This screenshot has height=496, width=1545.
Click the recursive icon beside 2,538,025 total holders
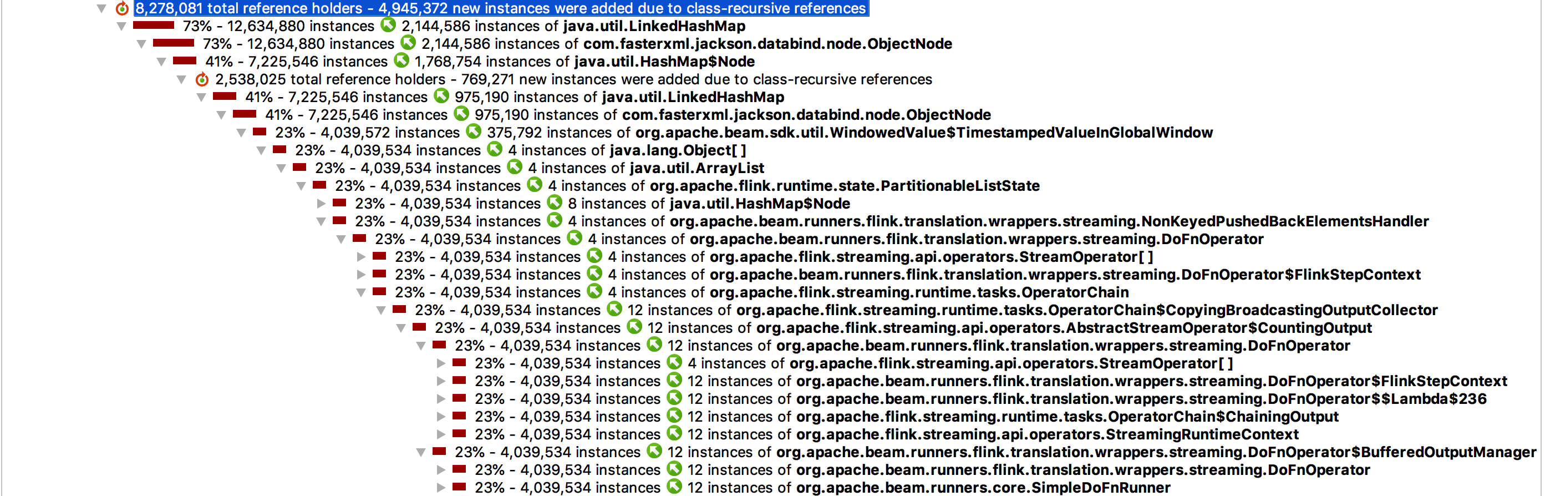202,79
